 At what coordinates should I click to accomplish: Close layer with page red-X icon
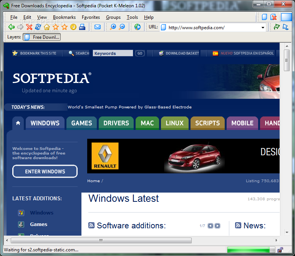point(273,17)
